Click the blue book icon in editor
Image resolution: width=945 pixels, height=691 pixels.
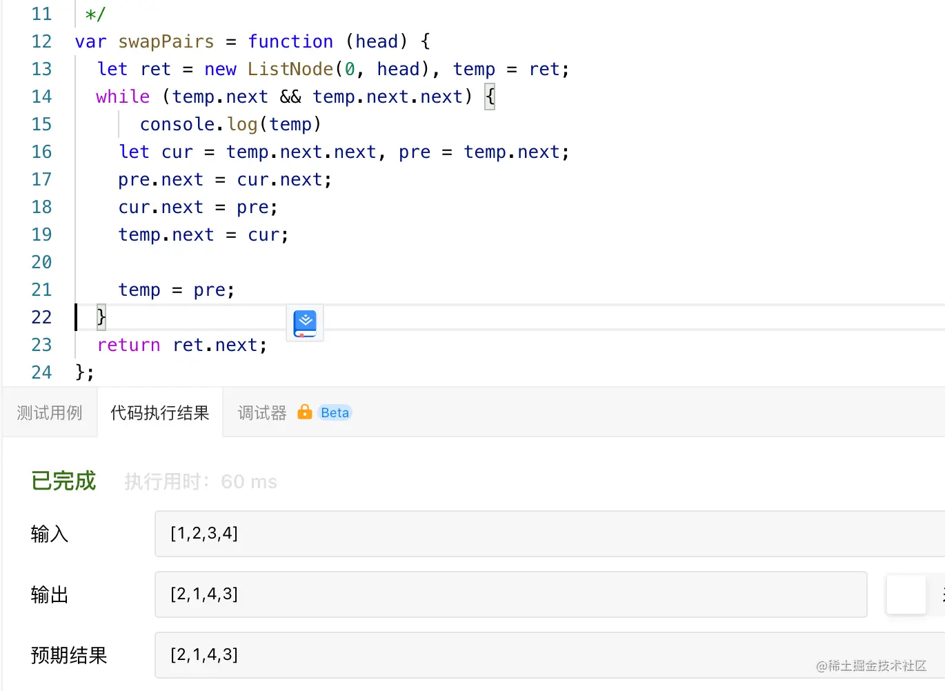(305, 323)
